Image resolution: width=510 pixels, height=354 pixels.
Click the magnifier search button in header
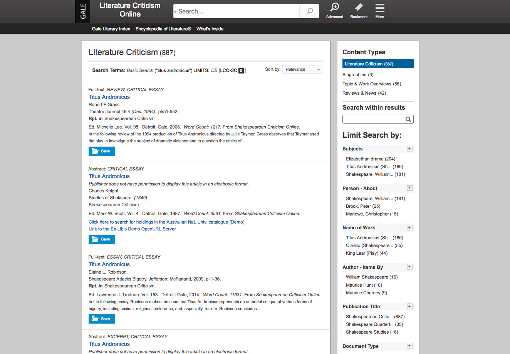309,11
